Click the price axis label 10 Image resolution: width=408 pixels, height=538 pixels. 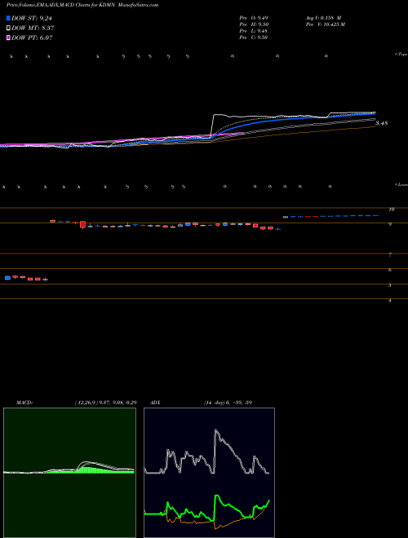(392, 209)
